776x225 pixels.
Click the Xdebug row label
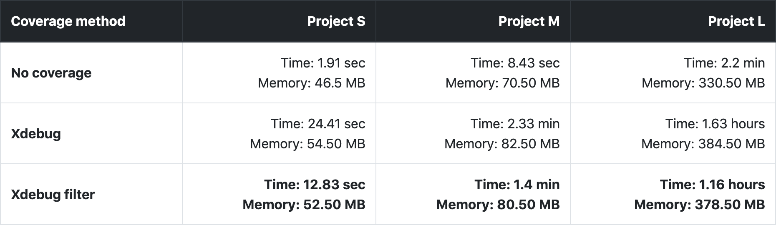[x=36, y=134]
